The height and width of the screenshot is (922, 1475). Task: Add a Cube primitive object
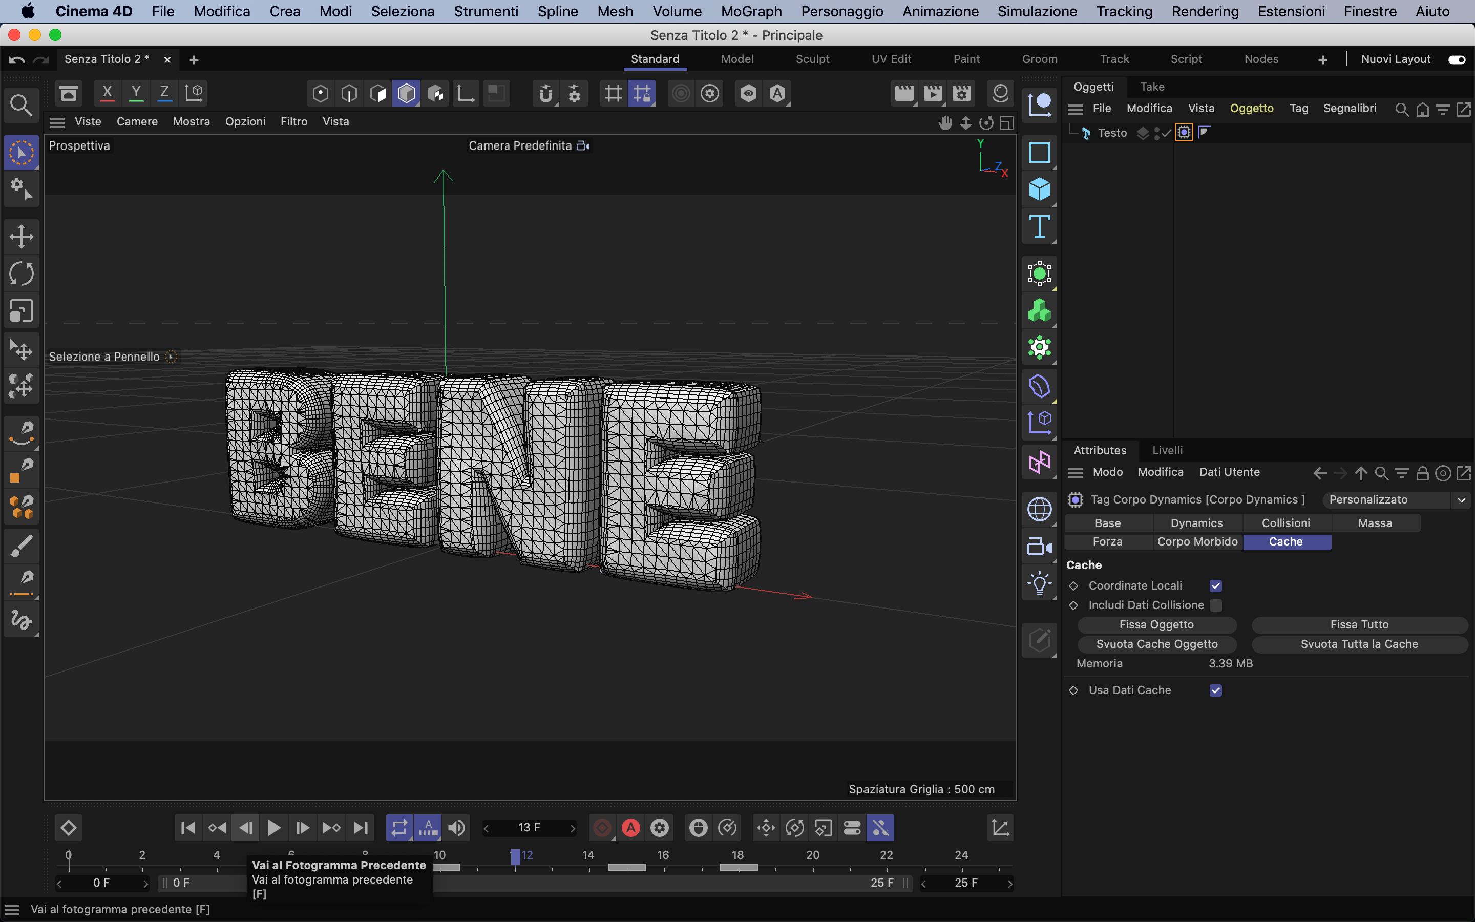(1039, 189)
